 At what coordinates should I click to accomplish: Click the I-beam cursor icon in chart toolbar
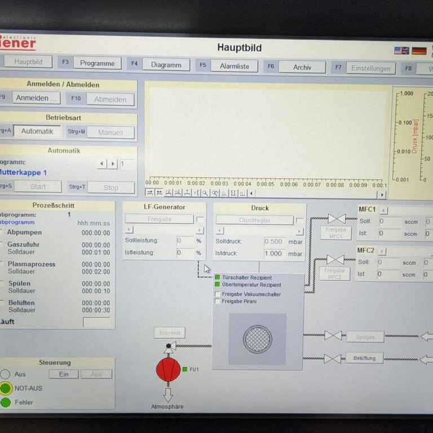187,193
